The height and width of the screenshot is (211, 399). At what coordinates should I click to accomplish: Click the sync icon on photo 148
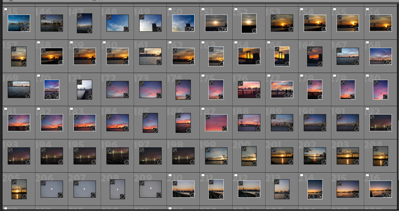click(x=109, y=17)
